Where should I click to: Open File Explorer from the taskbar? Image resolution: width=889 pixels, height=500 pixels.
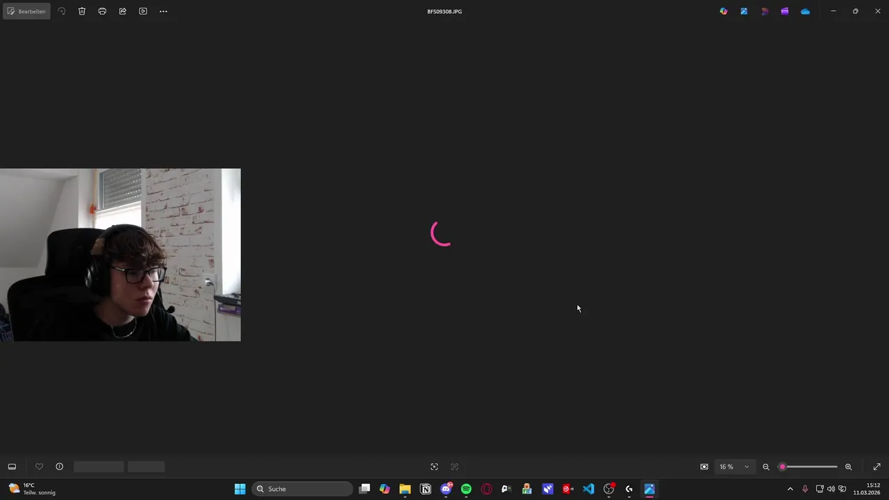(405, 489)
